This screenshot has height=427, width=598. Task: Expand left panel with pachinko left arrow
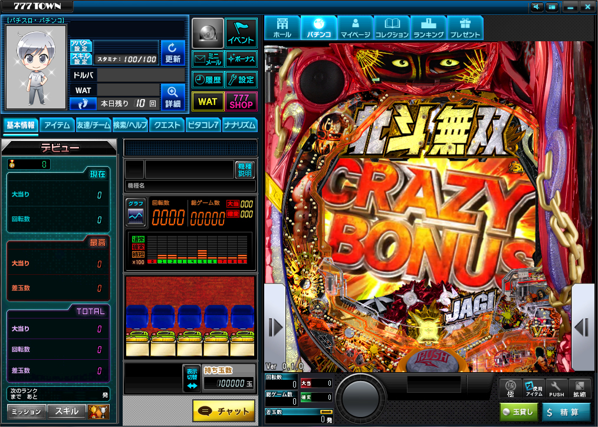[x=275, y=327]
